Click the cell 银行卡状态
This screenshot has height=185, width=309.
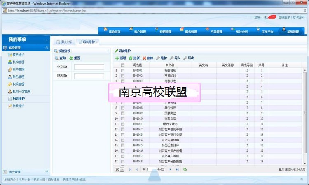[170, 124]
